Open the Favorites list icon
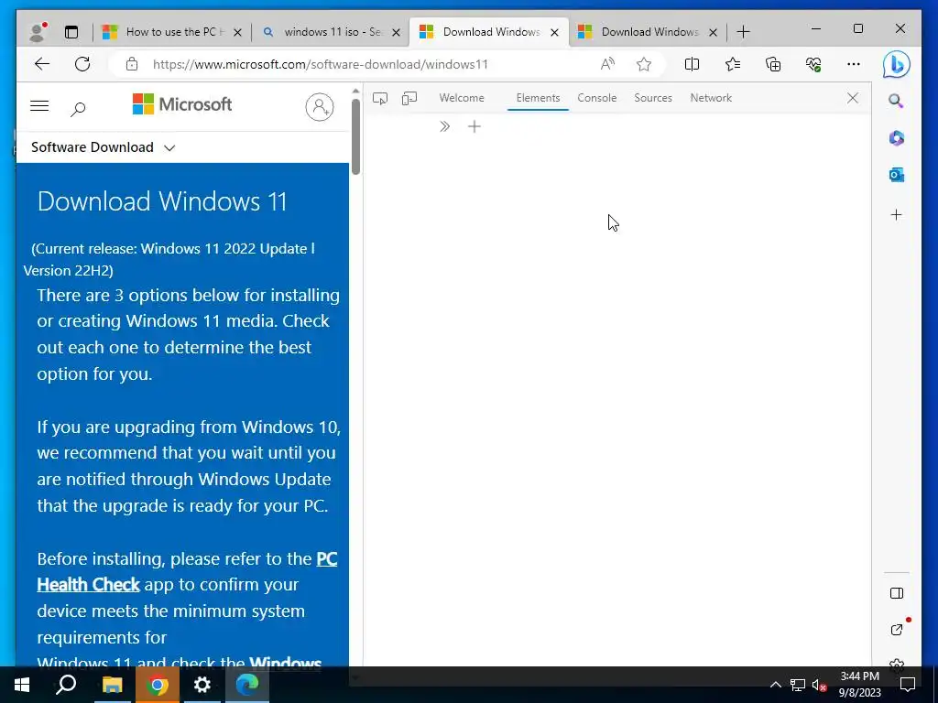The width and height of the screenshot is (938, 703). pos(732,64)
